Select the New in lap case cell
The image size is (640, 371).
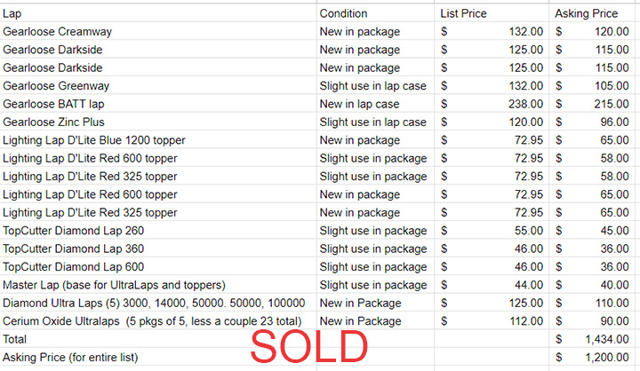pyautogui.click(x=359, y=104)
